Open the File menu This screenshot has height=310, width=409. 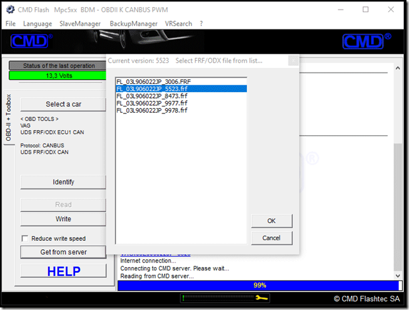click(10, 24)
